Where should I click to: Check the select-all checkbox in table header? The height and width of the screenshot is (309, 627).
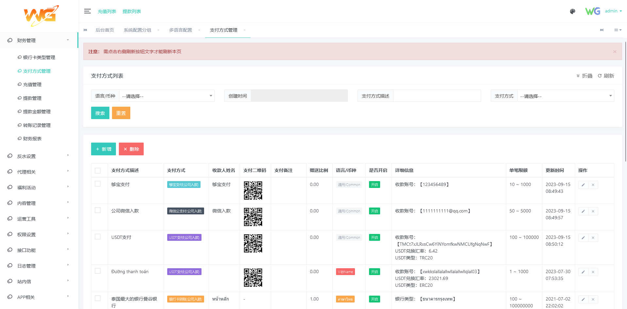(98, 171)
